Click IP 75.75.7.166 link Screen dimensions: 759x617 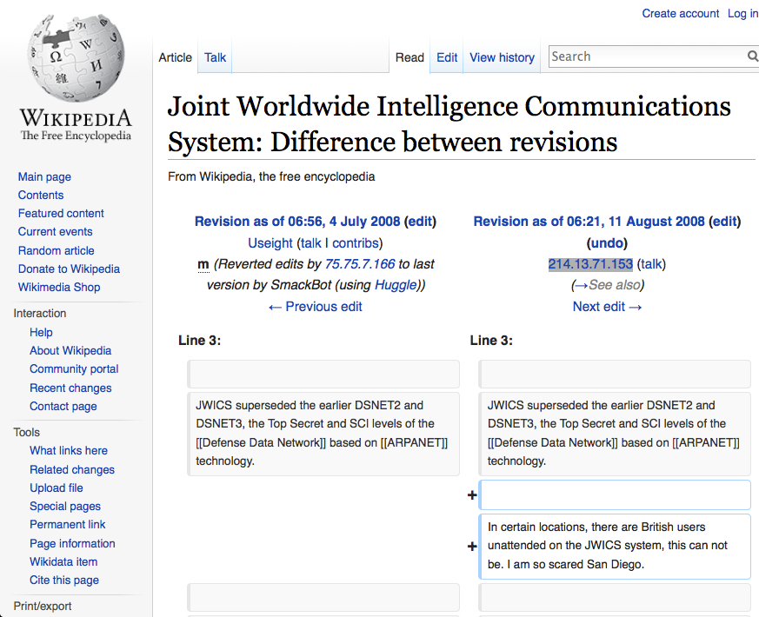coord(360,264)
